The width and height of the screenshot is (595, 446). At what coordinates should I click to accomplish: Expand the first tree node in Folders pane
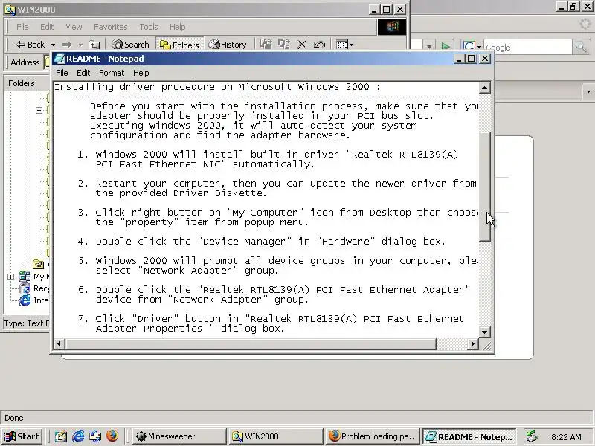click(39, 110)
